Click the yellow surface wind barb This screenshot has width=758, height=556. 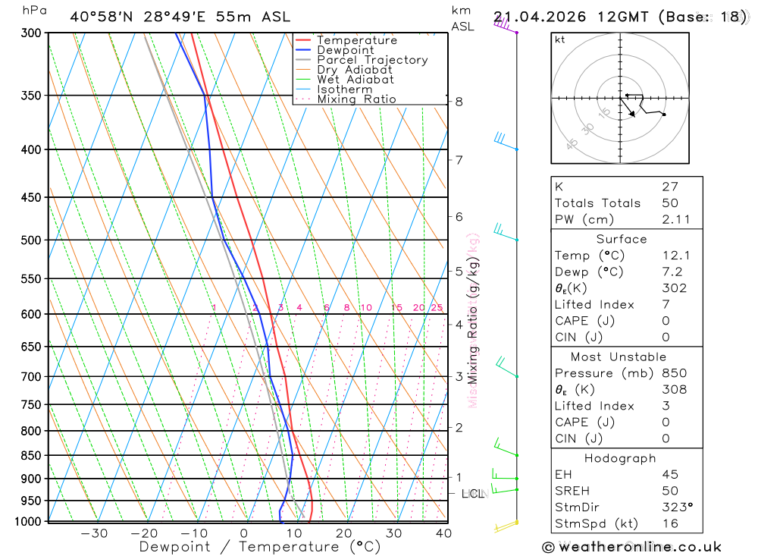tap(506, 526)
